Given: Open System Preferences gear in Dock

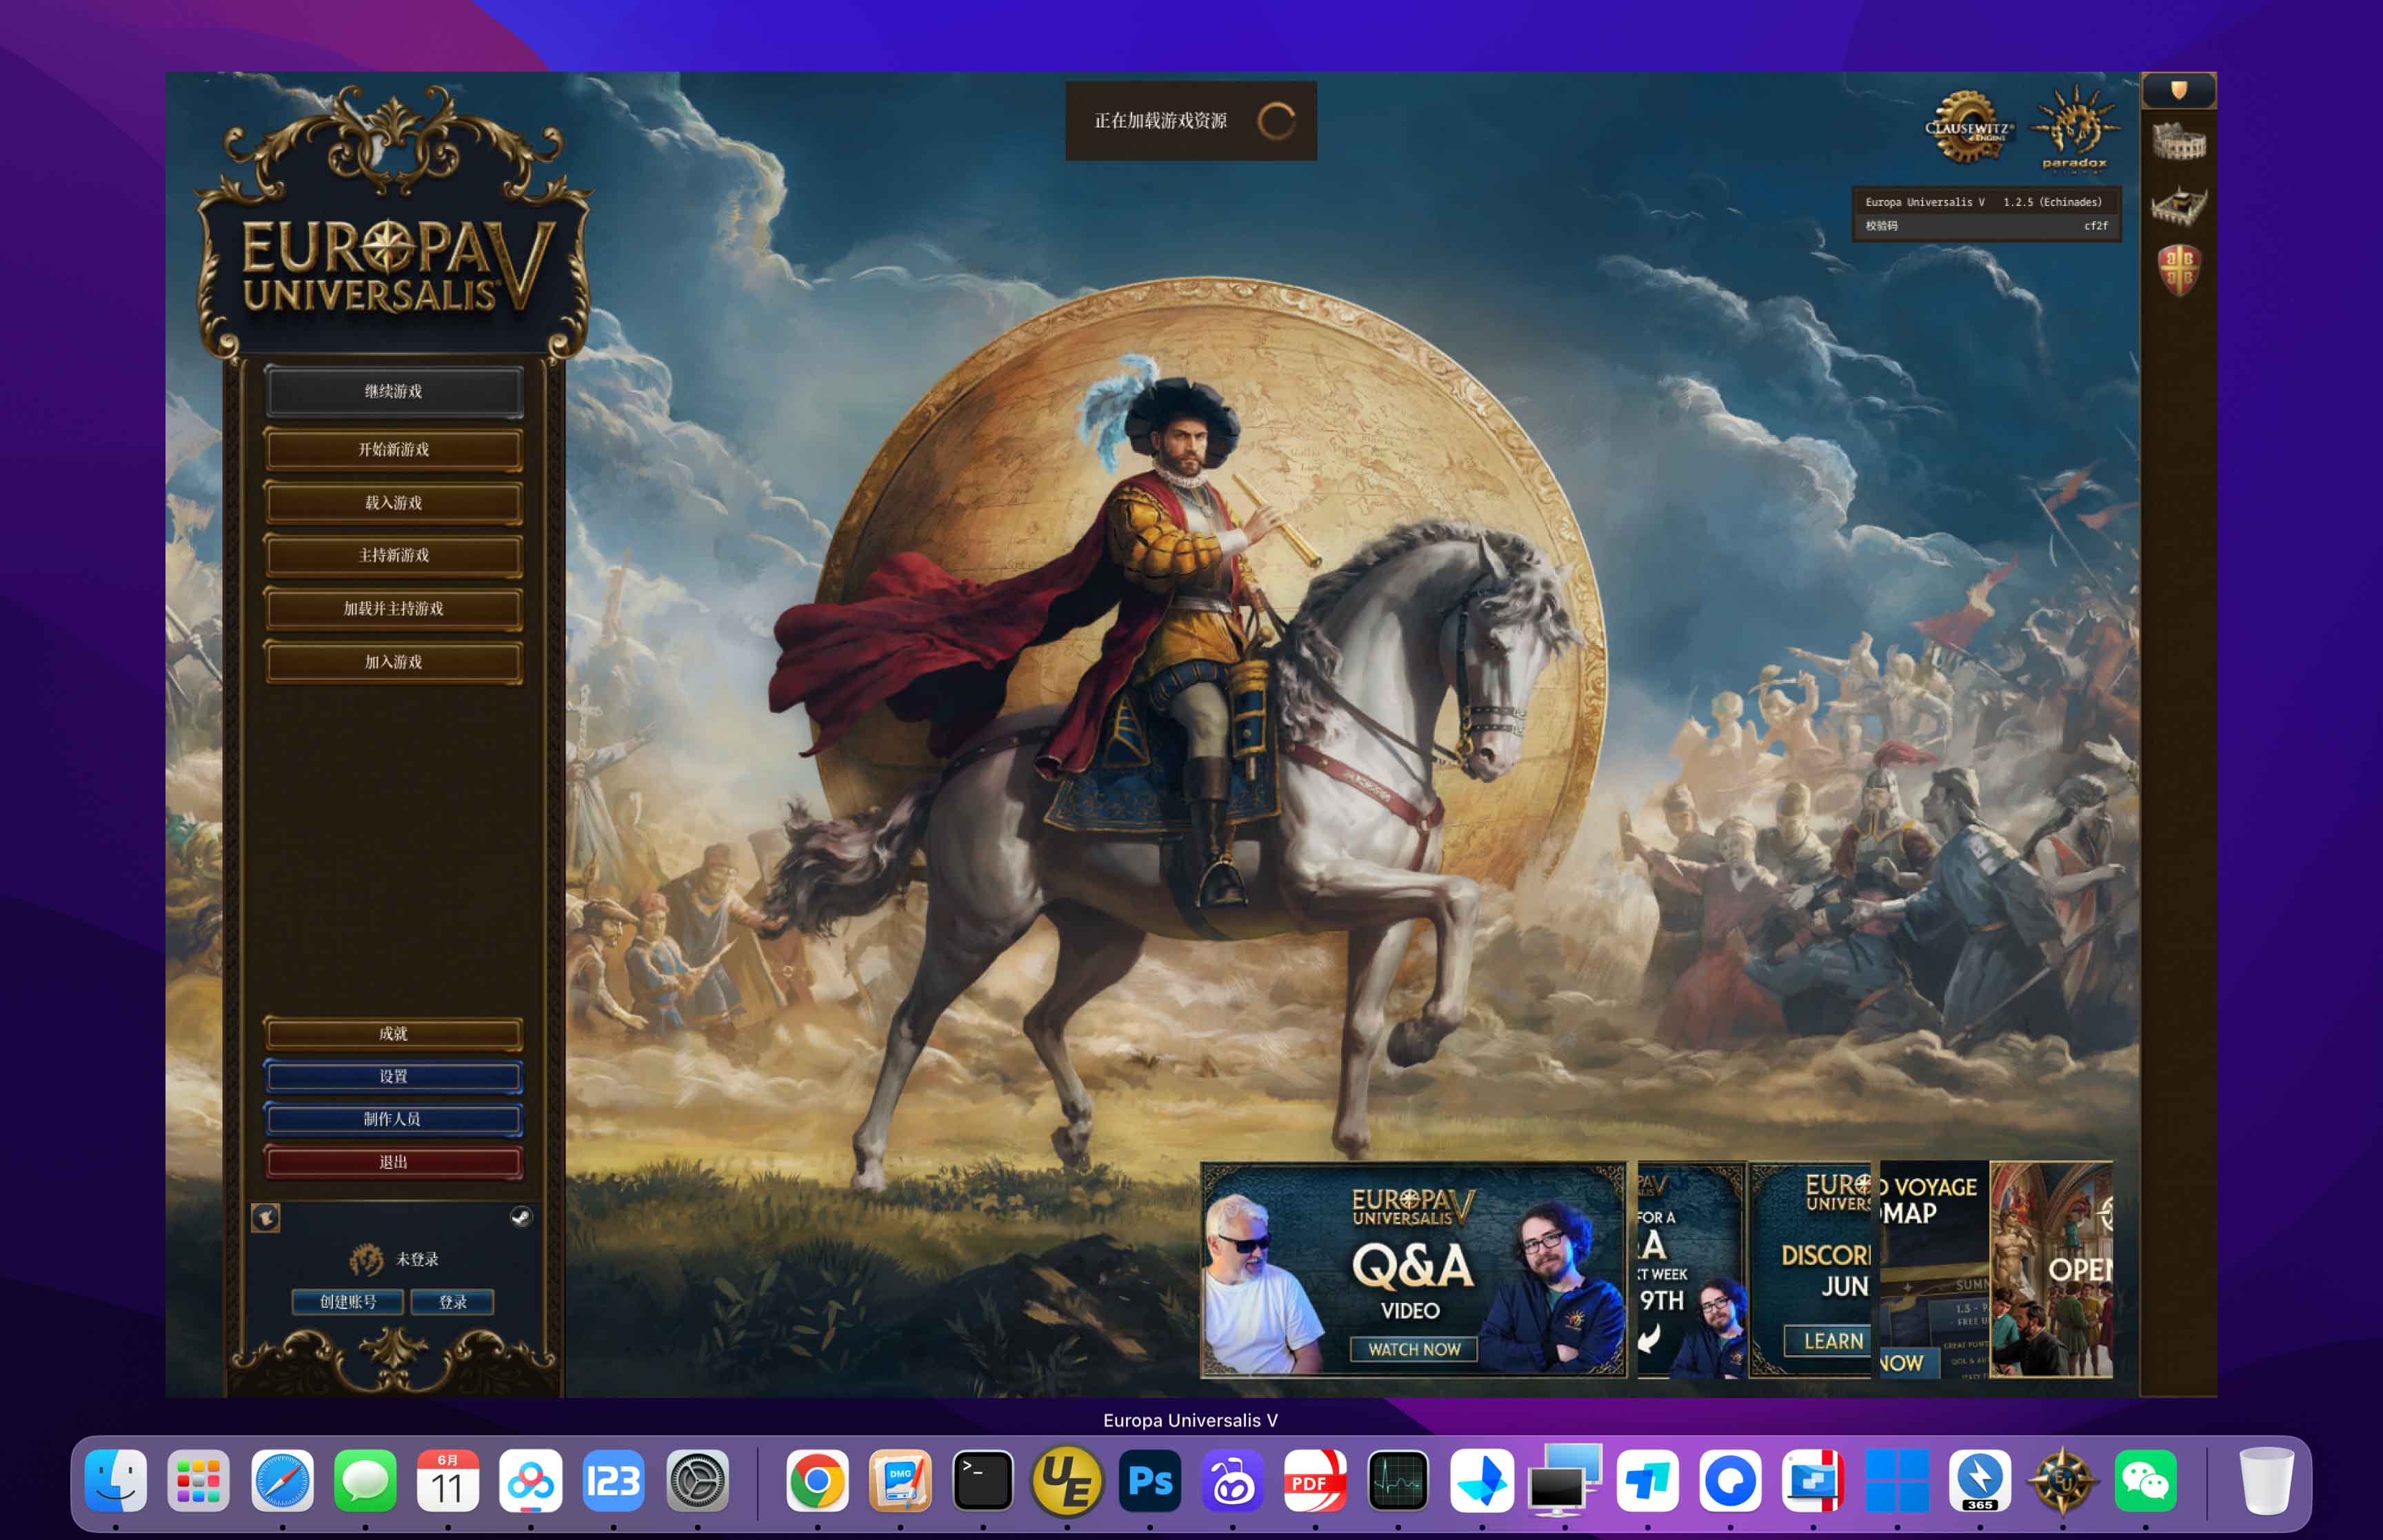Looking at the screenshot, I should pos(698,1480).
